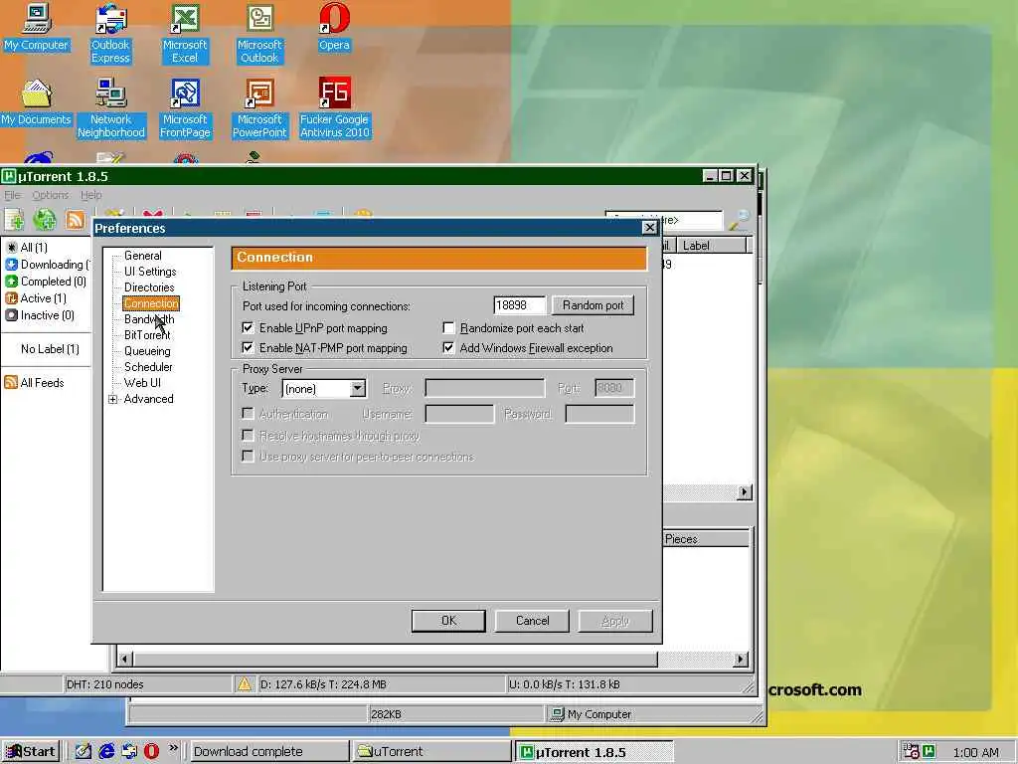Toggle Enable UPnP port mapping checkbox
1018x764 pixels.
pyautogui.click(x=248, y=328)
